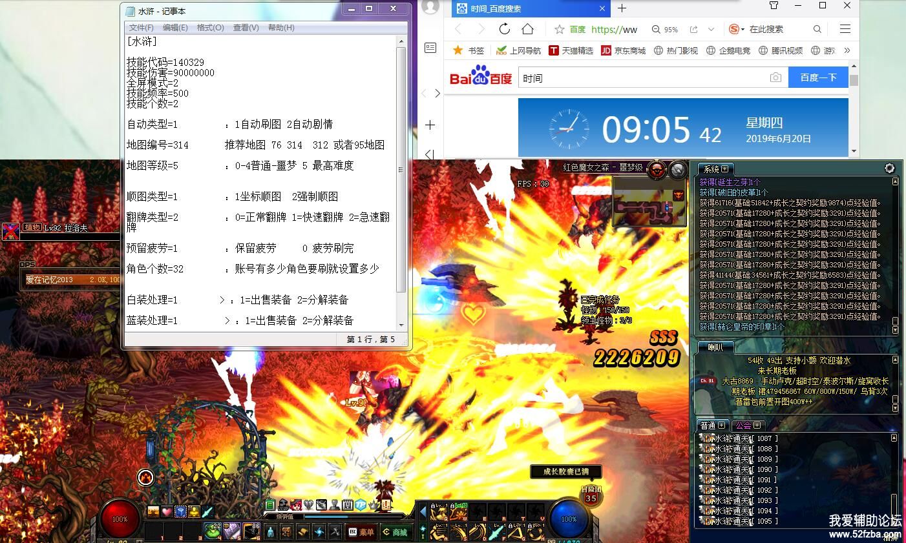Click chat line 水浒通关[ 1090 ]
906x543 pixels.
[x=737, y=469]
